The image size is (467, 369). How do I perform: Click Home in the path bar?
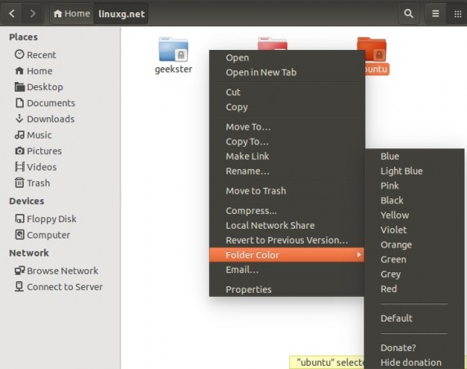(x=72, y=13)
